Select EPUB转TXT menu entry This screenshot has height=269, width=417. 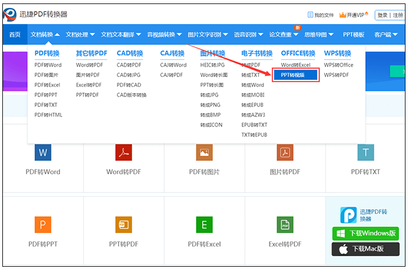pos(254,125)
